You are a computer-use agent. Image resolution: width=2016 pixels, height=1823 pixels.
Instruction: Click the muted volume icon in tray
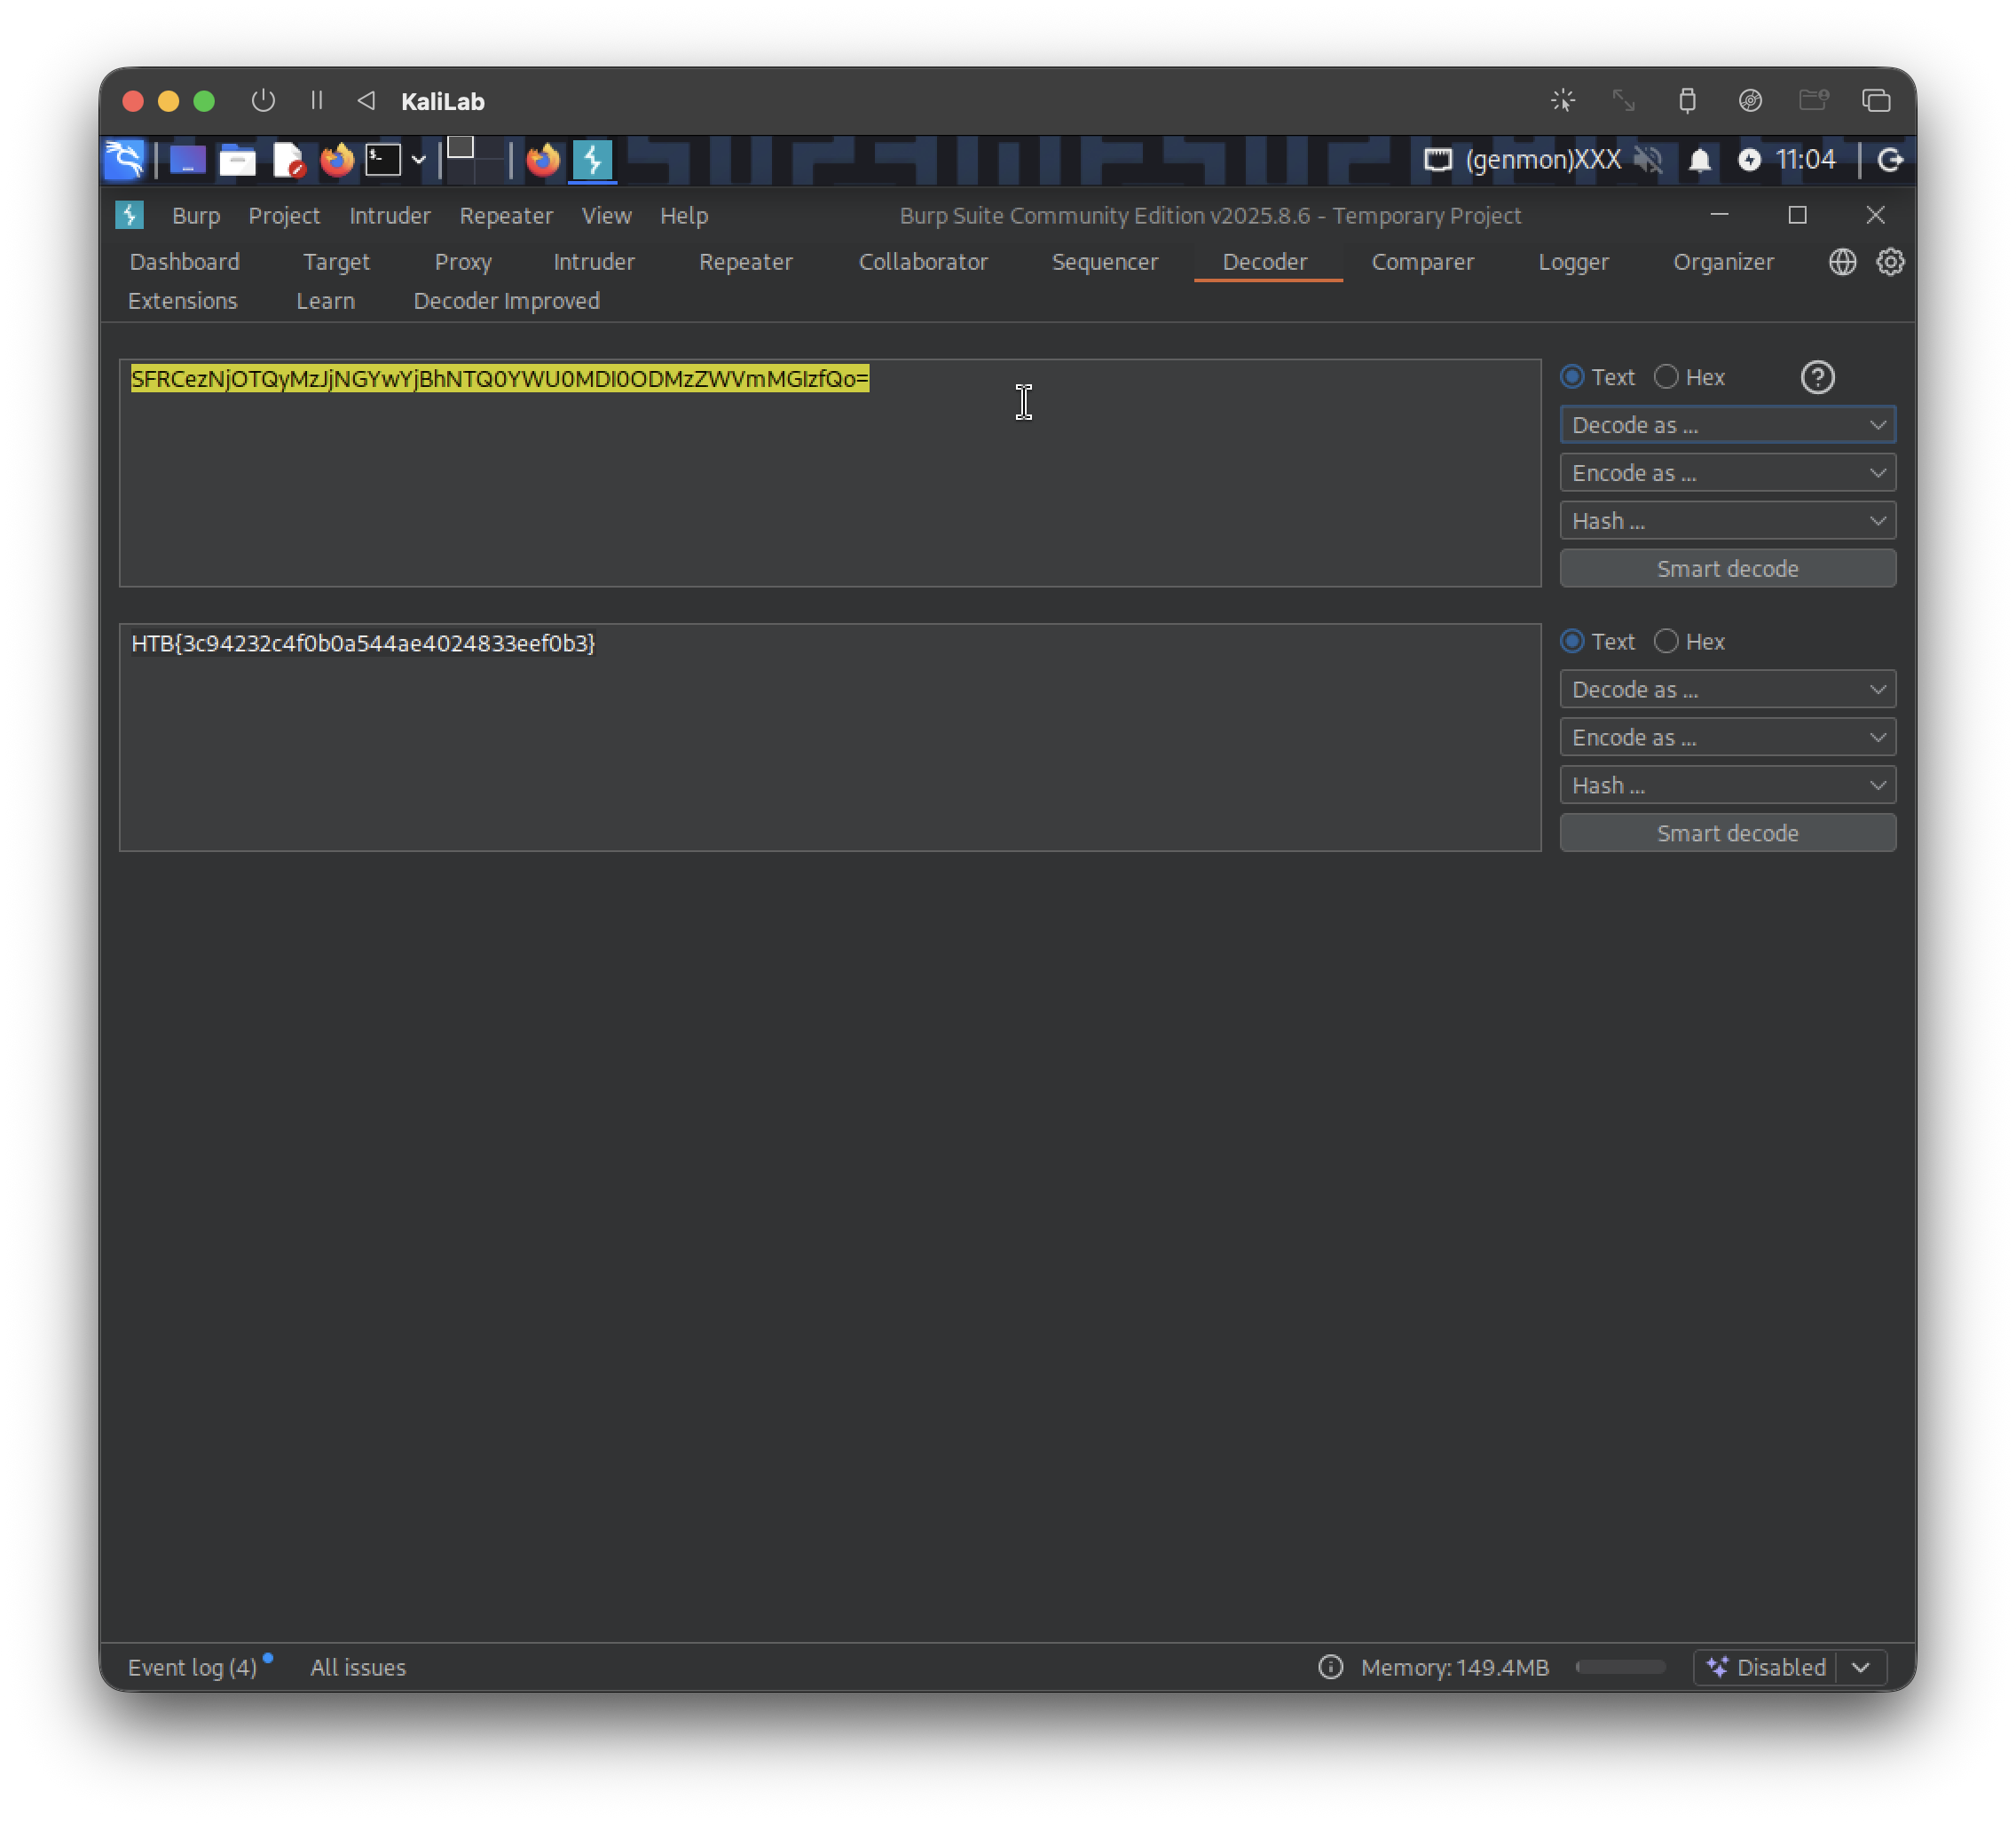[1648, 160]
